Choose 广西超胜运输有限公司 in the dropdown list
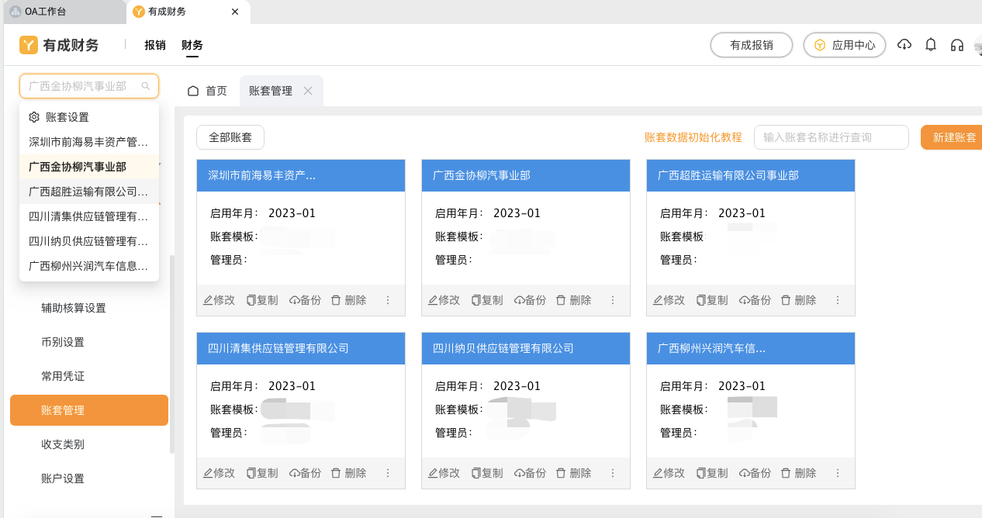This screenshot has width=982, height=518. (x=88, y=192)
